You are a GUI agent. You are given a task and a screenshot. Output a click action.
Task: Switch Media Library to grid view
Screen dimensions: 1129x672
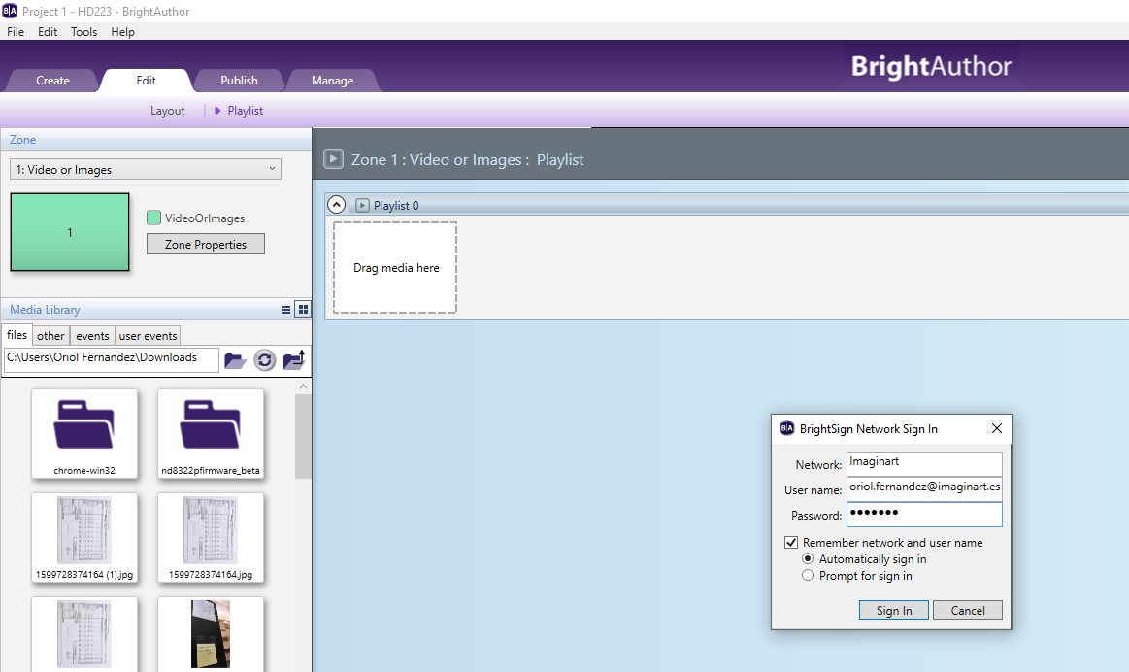tap(303, 310)
